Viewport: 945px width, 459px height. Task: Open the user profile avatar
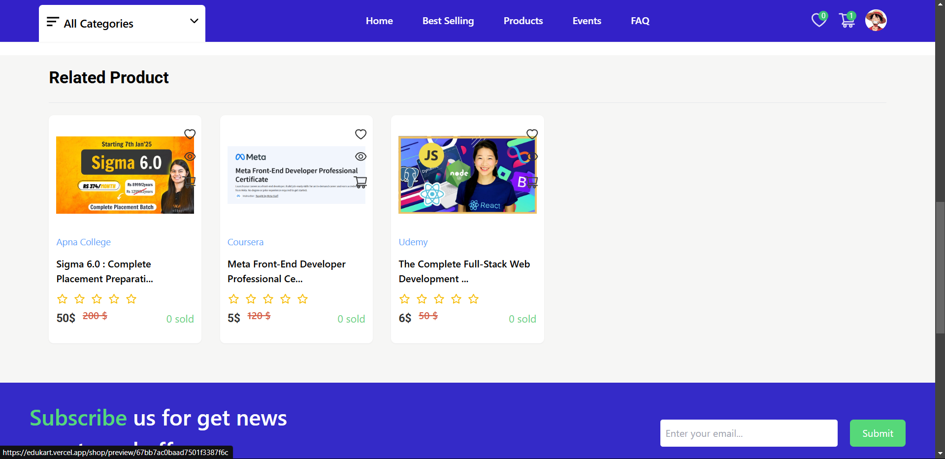[876, 20]
